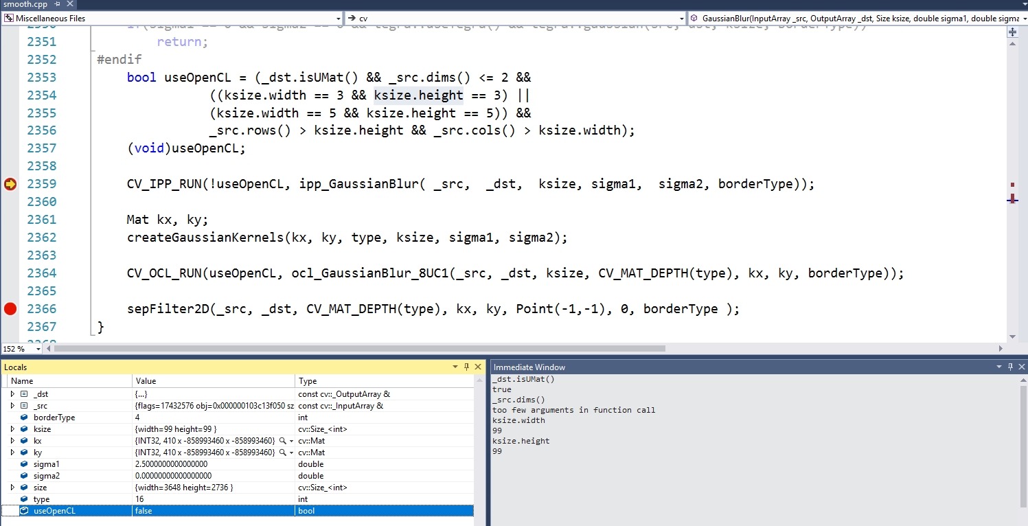The width and height of the screenshot is (1028, 526).
Task: Open the Immediate Window options dropdown arrow
Action: 1000,367
